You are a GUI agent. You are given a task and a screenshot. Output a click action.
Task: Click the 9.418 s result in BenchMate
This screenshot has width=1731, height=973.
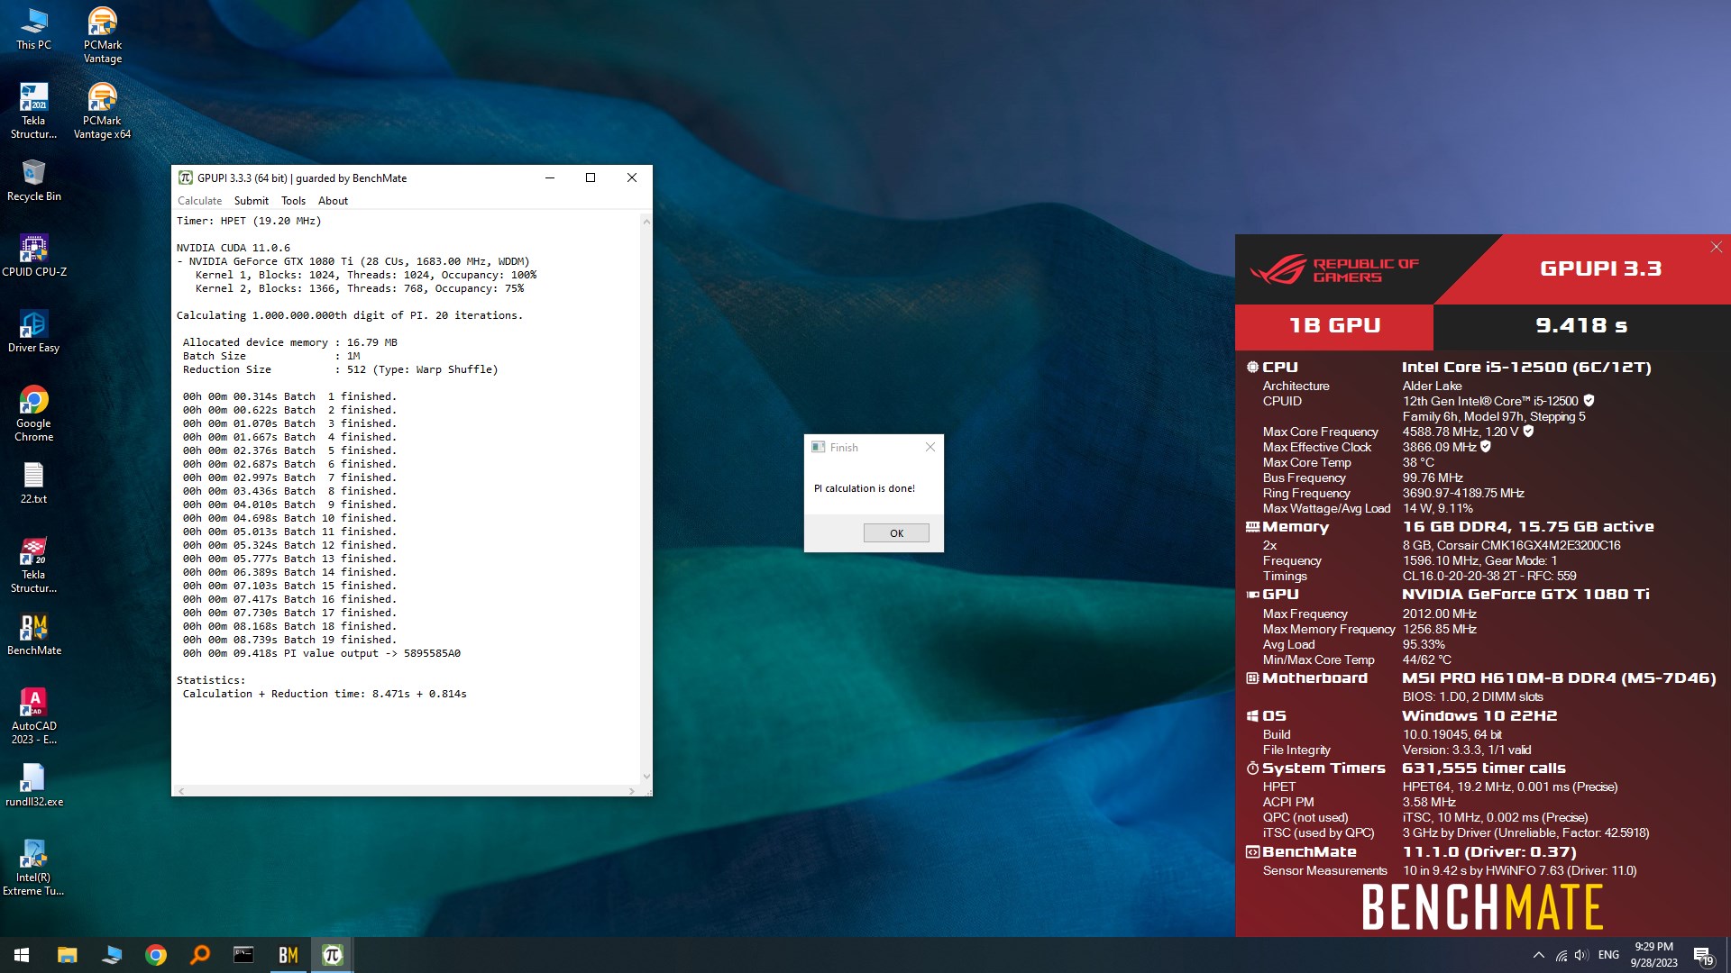point(1581,326)
